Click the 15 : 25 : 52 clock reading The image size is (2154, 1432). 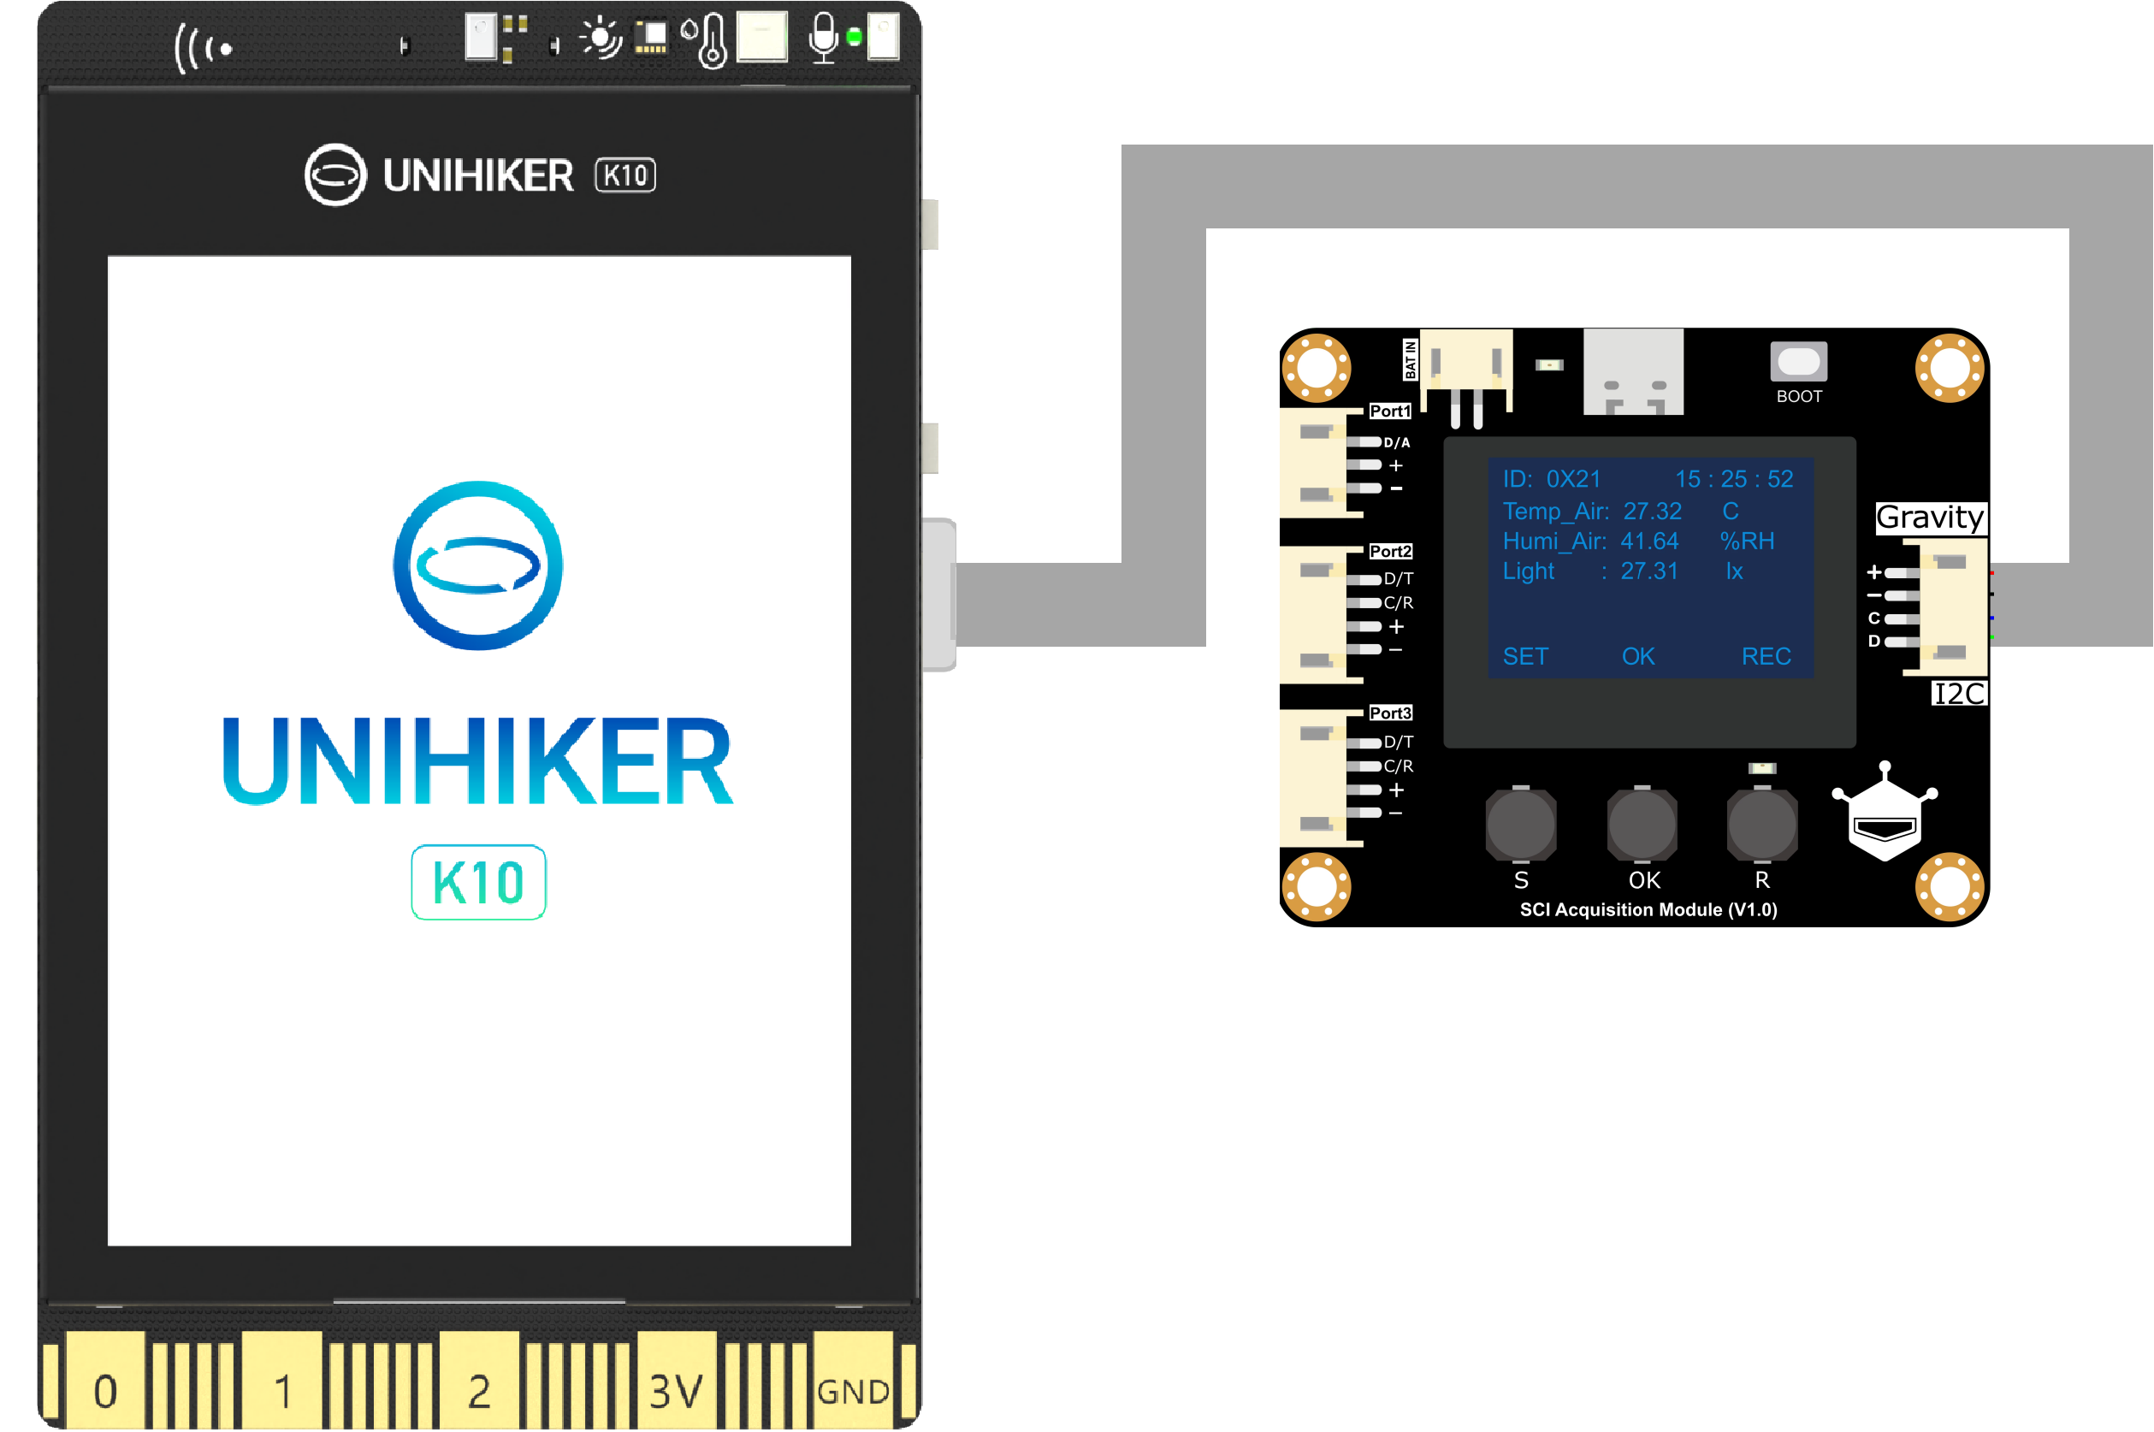1734,479
